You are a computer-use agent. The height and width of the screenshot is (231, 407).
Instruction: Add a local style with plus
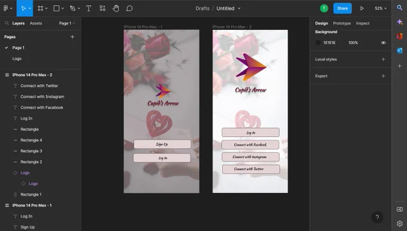383,59
